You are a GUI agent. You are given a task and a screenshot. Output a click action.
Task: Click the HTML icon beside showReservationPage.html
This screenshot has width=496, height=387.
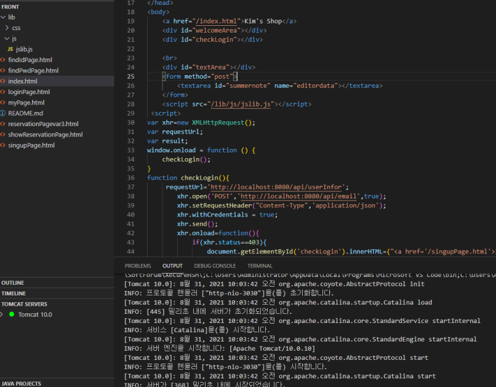point(3,135)
